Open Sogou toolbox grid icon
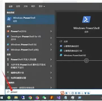The image size is (102, 101). point(88,93)
